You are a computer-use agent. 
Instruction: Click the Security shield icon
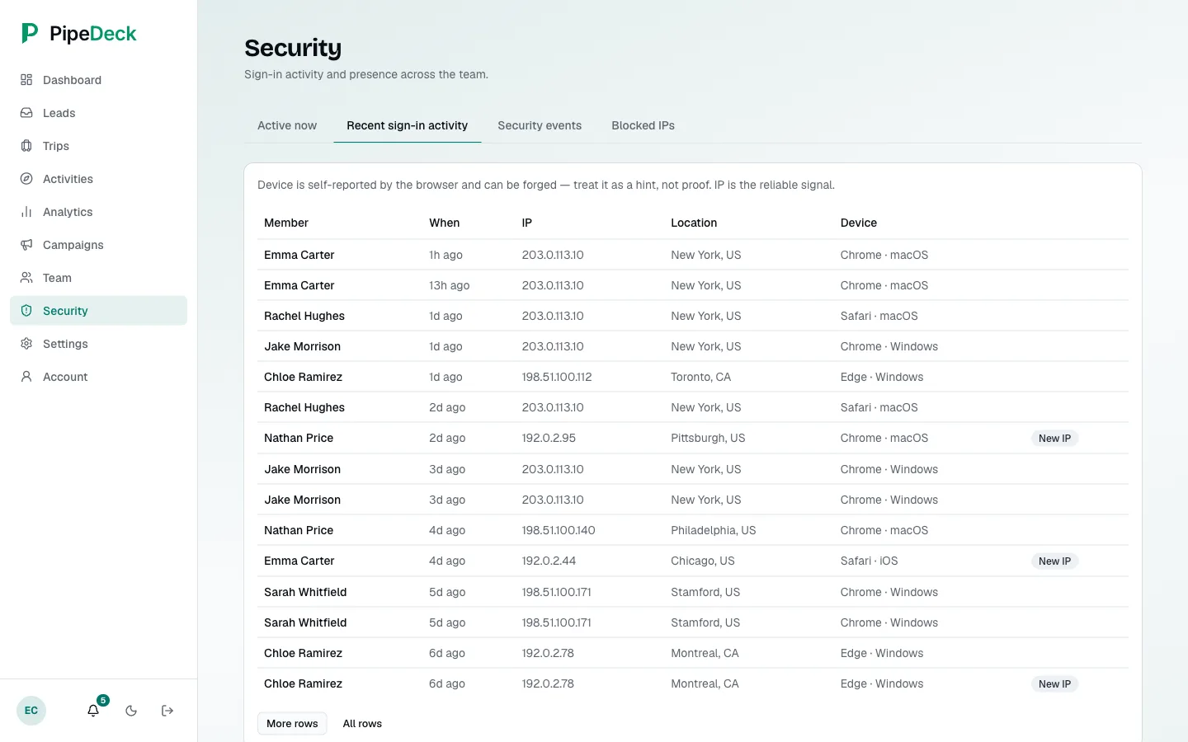pyautogui.click(x=26, y=311)
